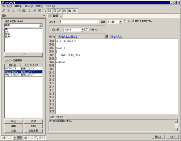Select WRITE_RECV in user-defined function list
The image size is (181, 141).
pyautogui.click(x=24, y=75)
